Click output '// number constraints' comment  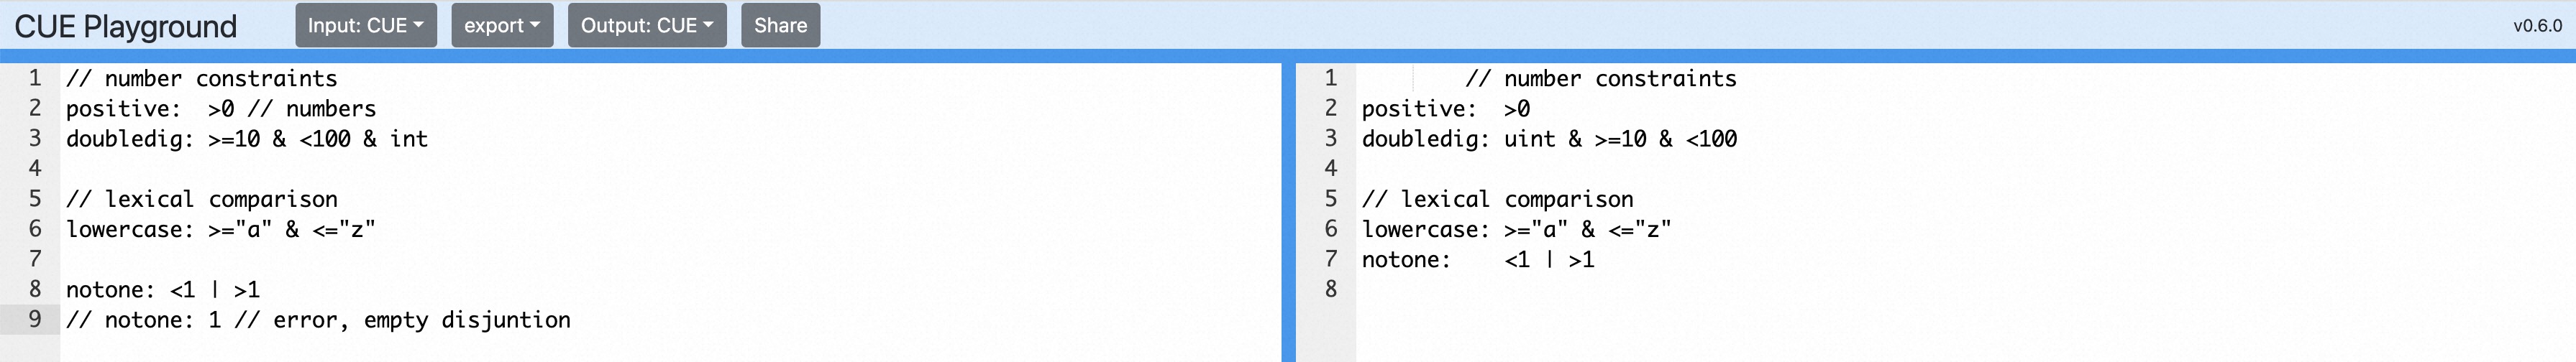[1600, 79]
